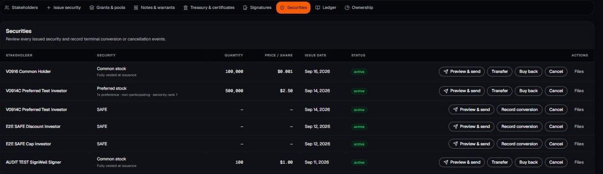Transfer the Preferred stock security

500,91
